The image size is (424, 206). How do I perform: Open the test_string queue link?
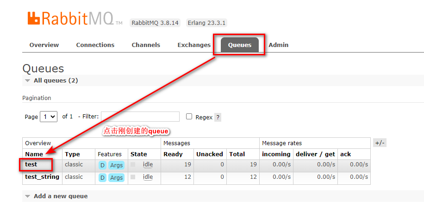(42, 177)
